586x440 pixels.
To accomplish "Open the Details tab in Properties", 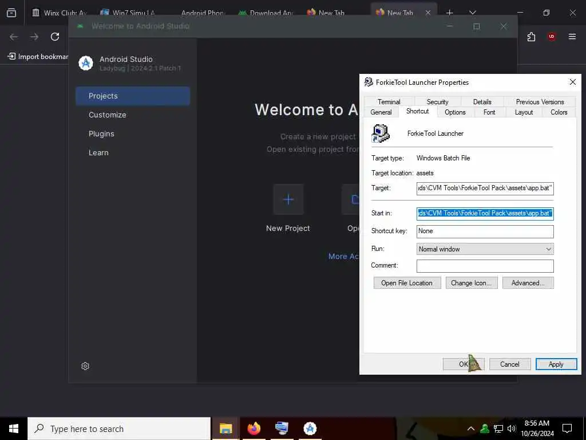I will (x=482, y=102).
